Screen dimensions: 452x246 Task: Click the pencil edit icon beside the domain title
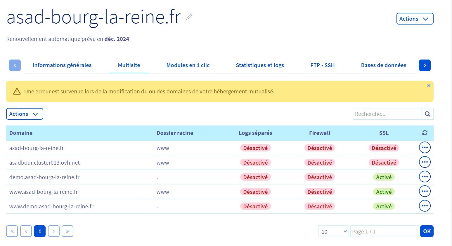(189, 17)
